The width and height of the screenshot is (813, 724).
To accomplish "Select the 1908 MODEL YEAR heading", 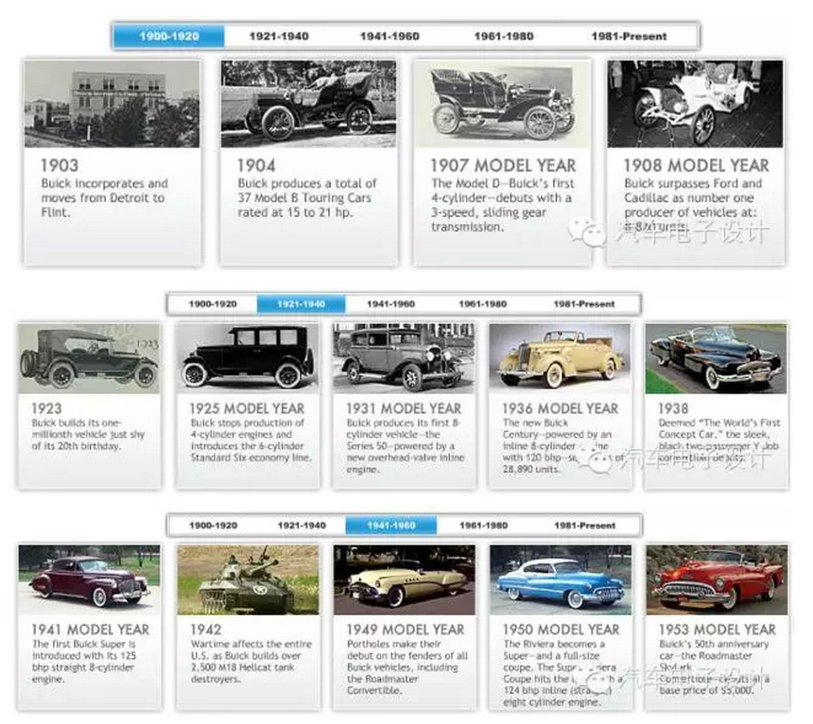I will pyautogui.click(x=697, y=165).
